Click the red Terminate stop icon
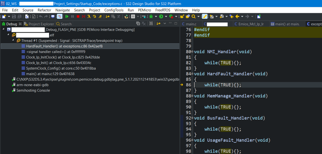The width and height of the screenshot is (322, 154). [x=78, y=16]
